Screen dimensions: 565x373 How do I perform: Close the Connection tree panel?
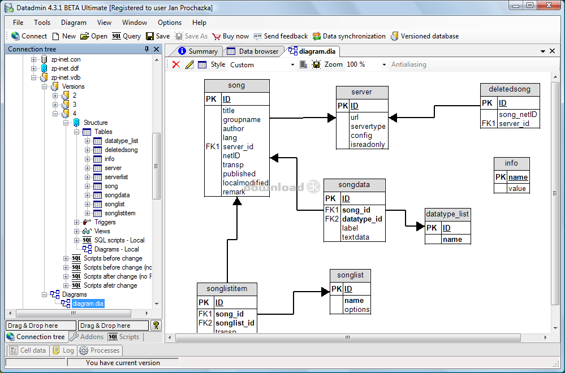click(x=157, y=49)
